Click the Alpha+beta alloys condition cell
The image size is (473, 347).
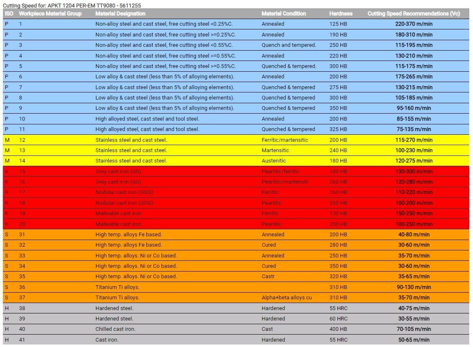click(286, 298)
